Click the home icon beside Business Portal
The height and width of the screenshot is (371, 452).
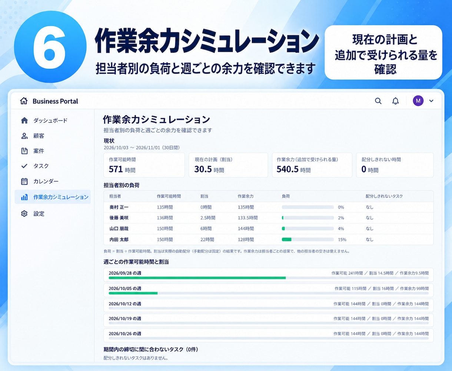point(24,101)
